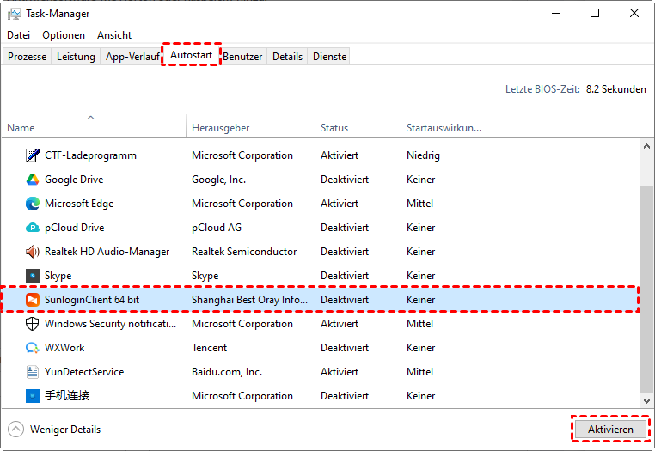
Task: Click the WXWork icon
Action: [x=32, y=348]
